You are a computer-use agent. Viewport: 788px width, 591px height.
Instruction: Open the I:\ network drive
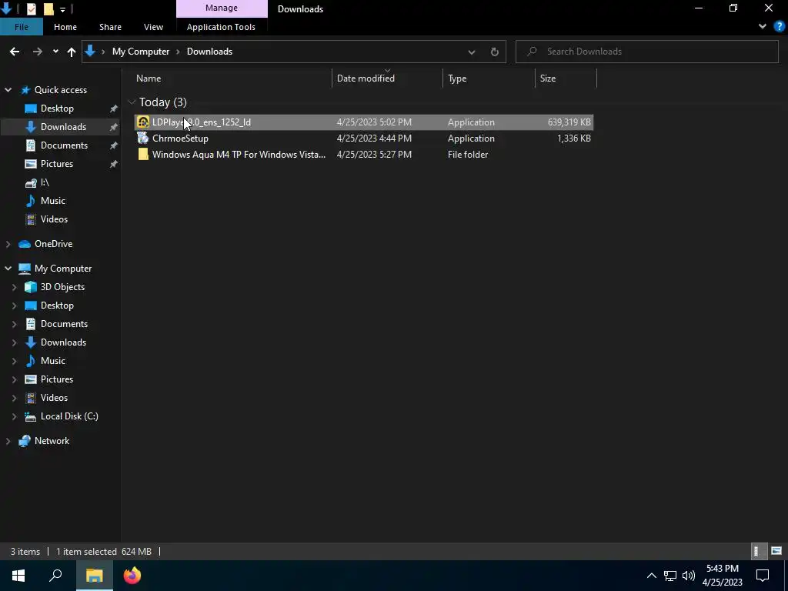(44, 182)
